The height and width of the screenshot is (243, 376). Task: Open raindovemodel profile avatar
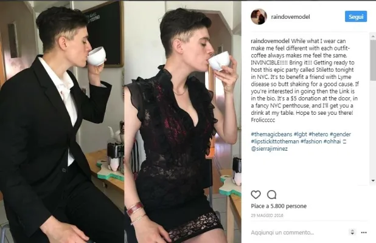click(x=259, y=17)
